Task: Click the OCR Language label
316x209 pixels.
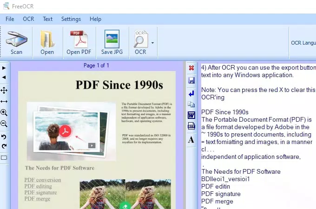Action: [303, 43]
